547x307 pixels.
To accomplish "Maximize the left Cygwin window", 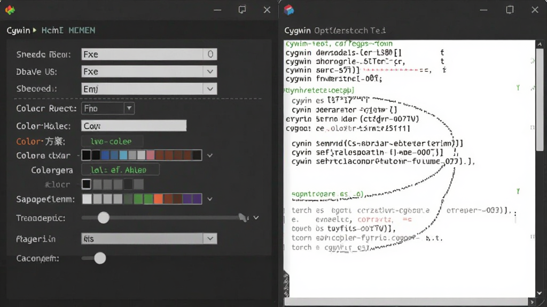I will click(x=242, y=10).
